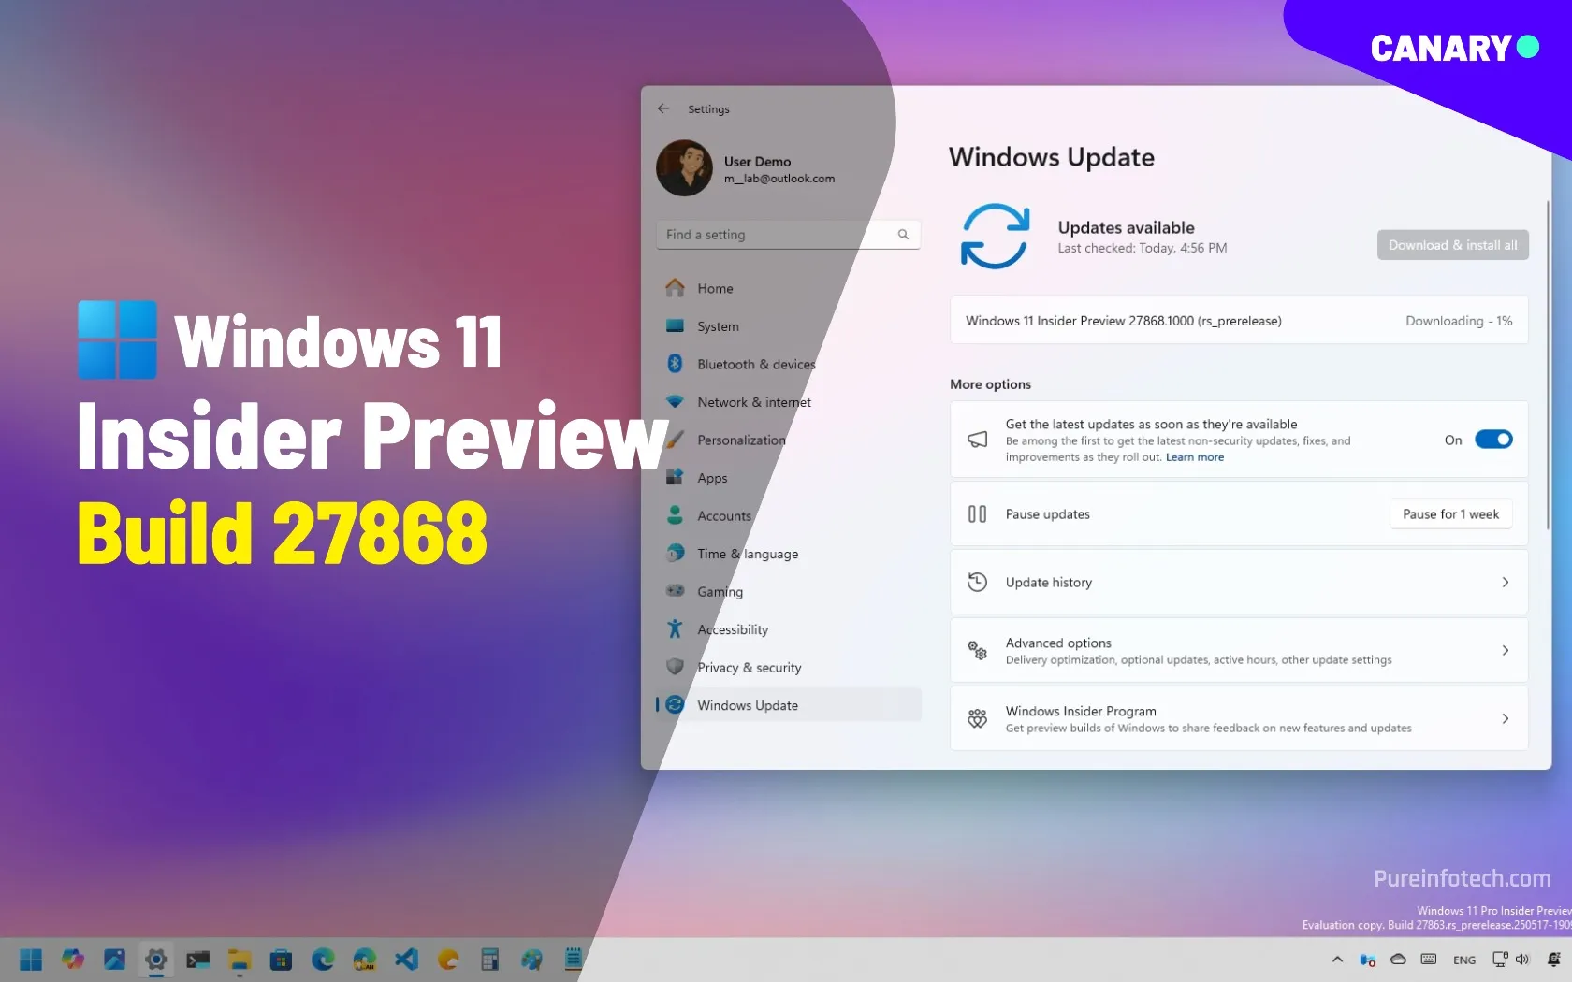The height and width of the screenshot is (982, 1572).
Task: Click Pause for 1 week button
Action: click(1450, 513)
